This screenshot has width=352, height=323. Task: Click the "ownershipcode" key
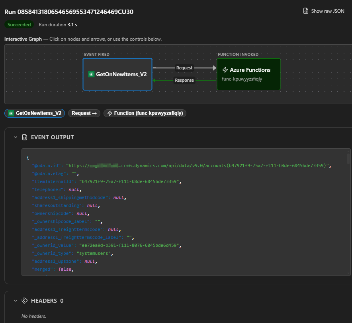[x=52, y=213]
